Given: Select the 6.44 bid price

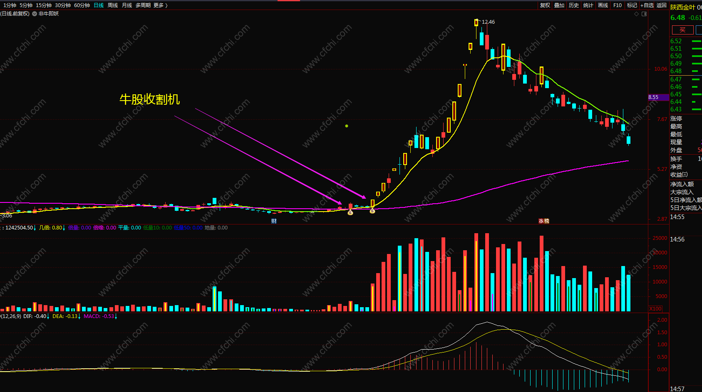Looking at the screenshot, I should tap(676, 102).
